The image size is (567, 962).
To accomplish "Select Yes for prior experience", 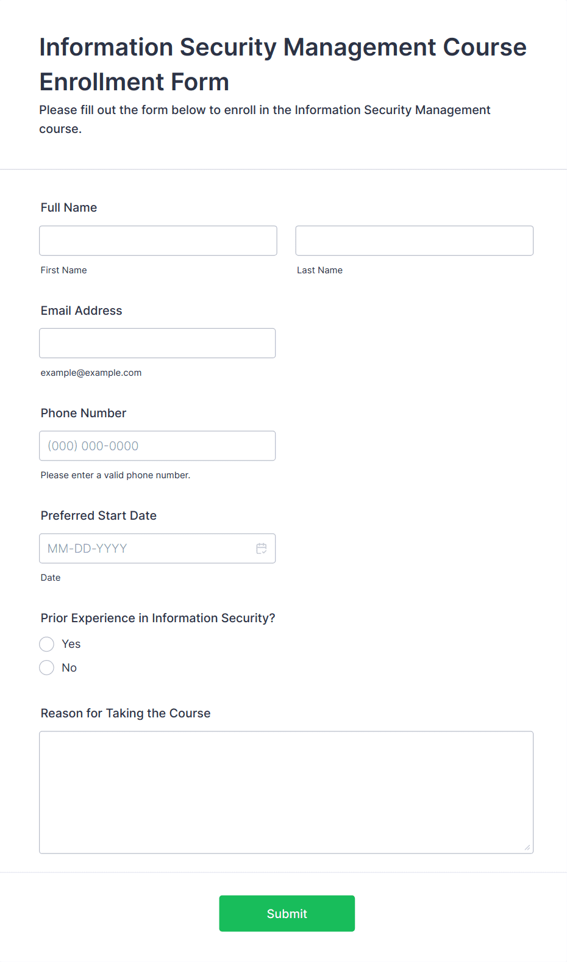I will [x=47, y=644].
